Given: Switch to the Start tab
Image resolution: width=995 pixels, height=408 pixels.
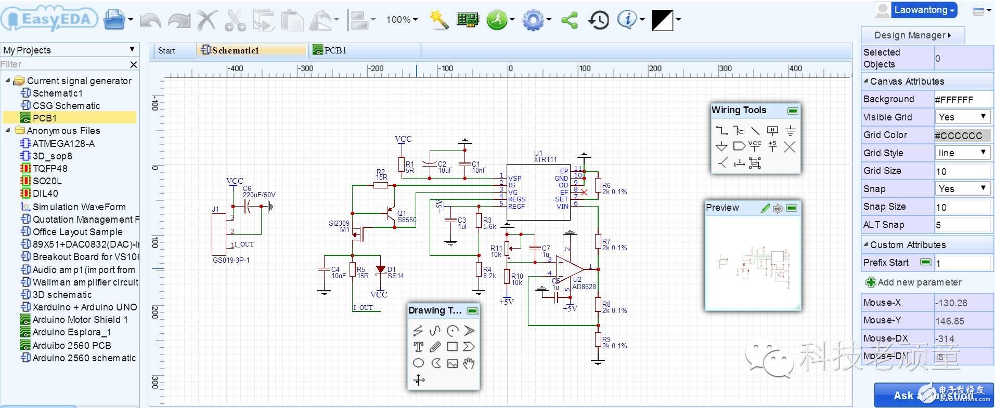Looking at the screenshot, I should coord(166,51).
